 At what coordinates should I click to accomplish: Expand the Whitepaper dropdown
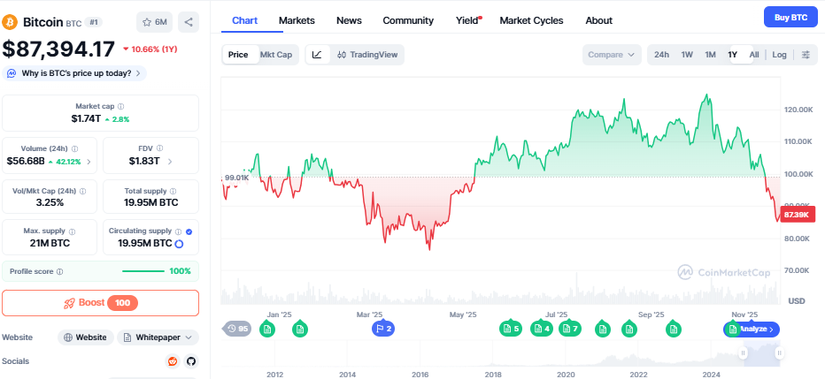158,337
